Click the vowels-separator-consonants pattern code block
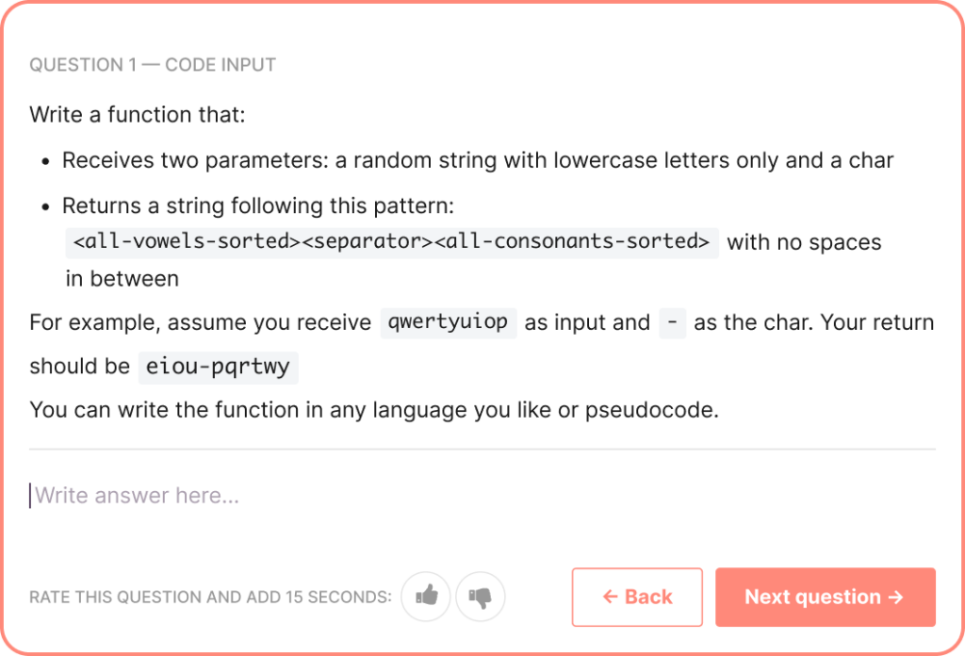This screenshot has height=656, width=965. tap(391, 241)
